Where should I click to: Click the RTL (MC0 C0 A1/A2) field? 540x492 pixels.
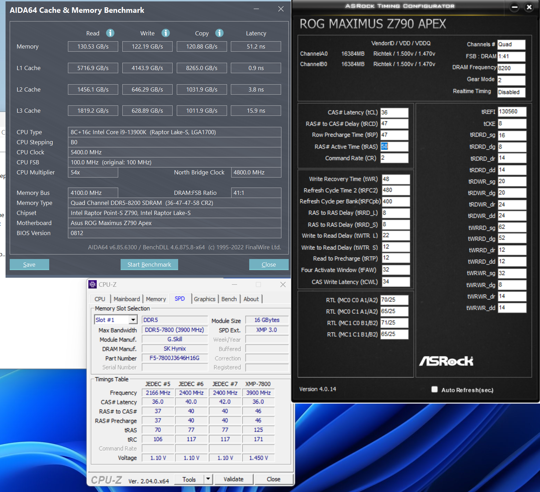(x=394, y=300)
